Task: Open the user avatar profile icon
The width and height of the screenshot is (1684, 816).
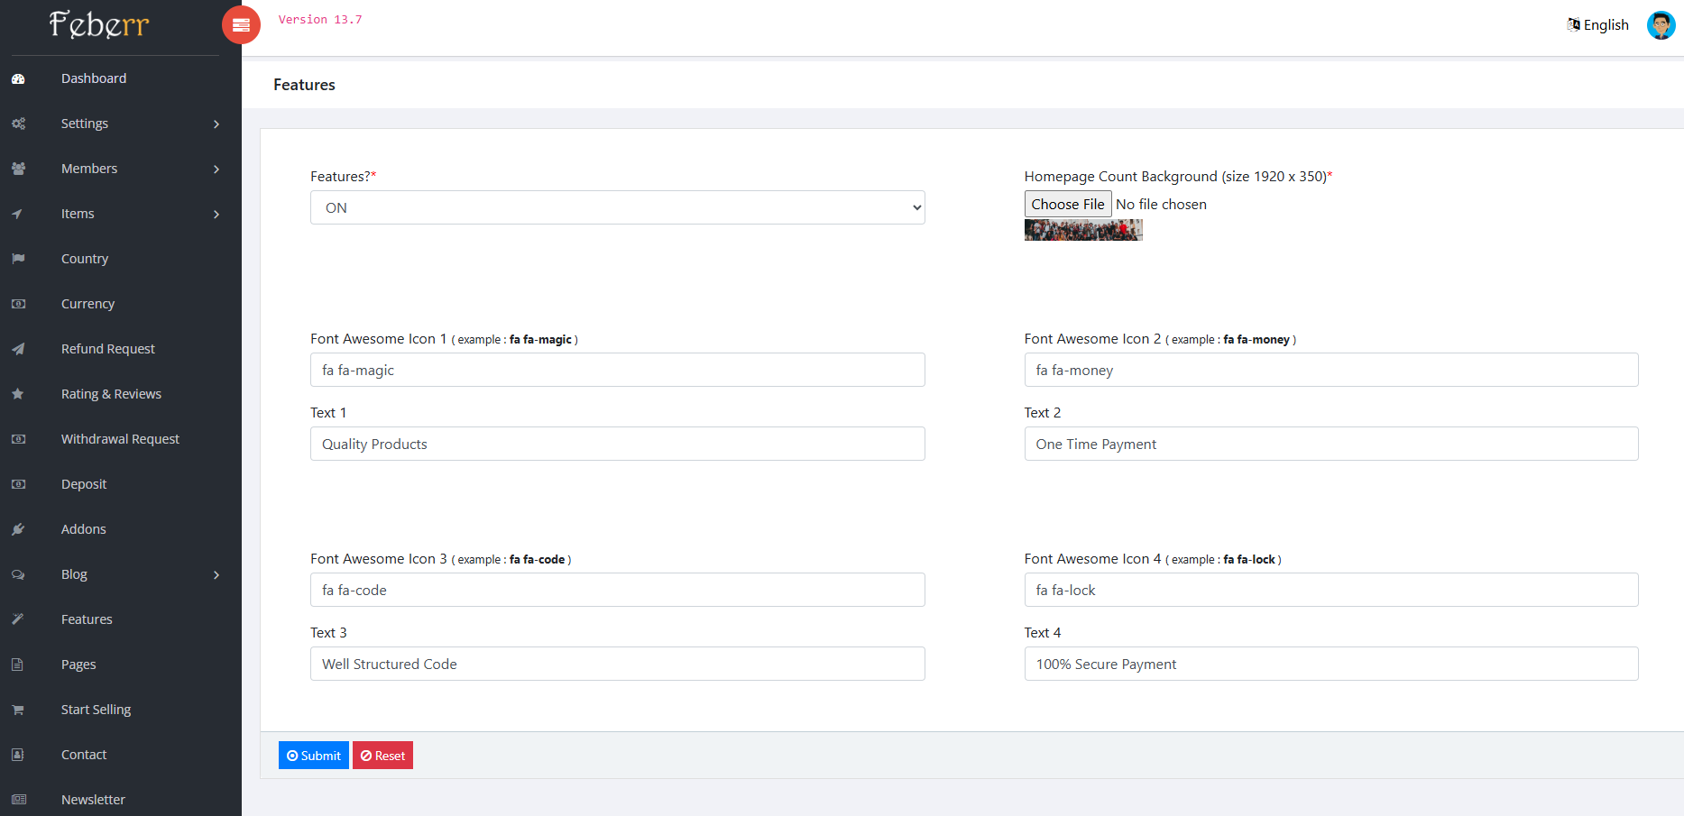Action: pyautogui.click(x=1661, y=25)
